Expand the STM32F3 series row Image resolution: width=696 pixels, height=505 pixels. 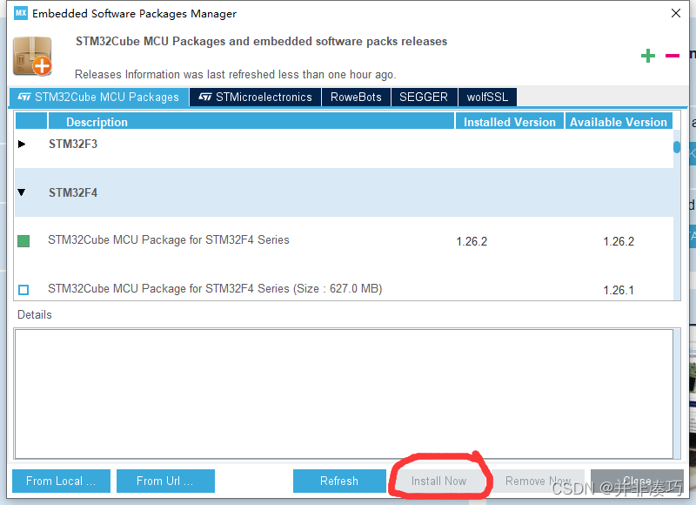coord(21,144)
